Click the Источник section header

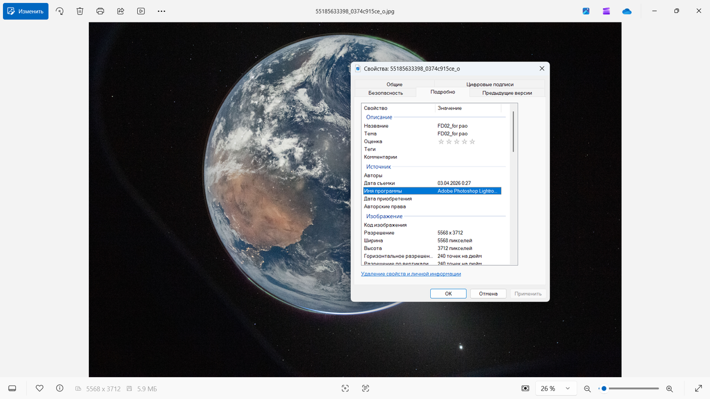tap(379, 167)
